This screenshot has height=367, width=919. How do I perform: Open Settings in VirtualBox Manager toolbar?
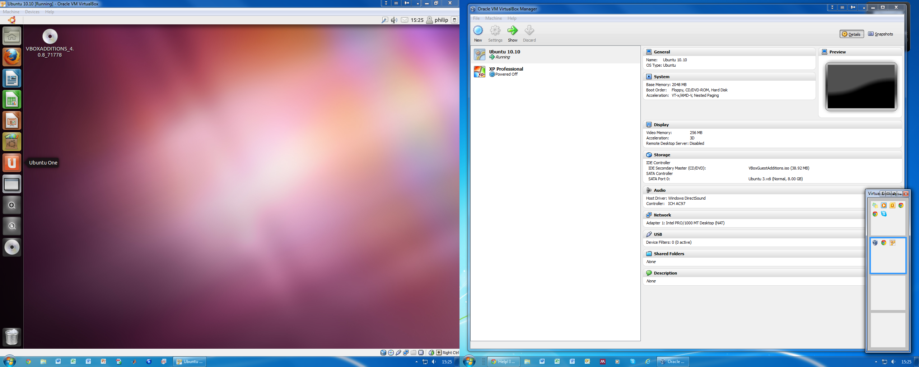[x=495, y=34]
